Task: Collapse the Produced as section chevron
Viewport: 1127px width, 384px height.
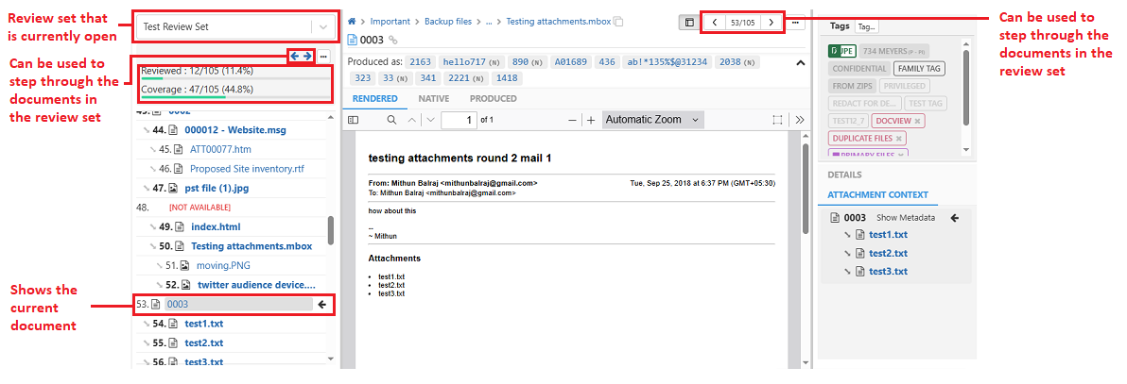Action: pyautogui.click(x=800, y=63)
